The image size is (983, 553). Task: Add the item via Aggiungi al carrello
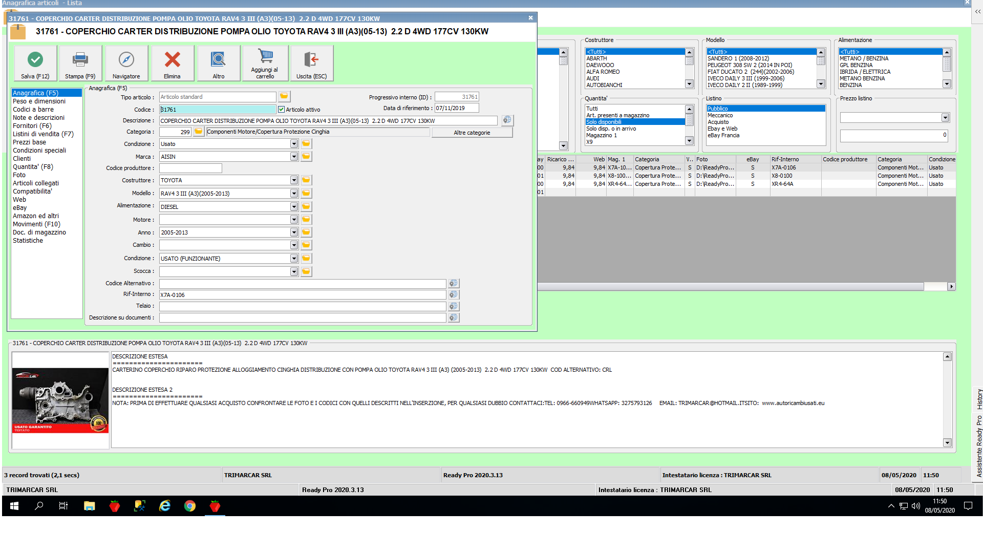coord(265,63)
